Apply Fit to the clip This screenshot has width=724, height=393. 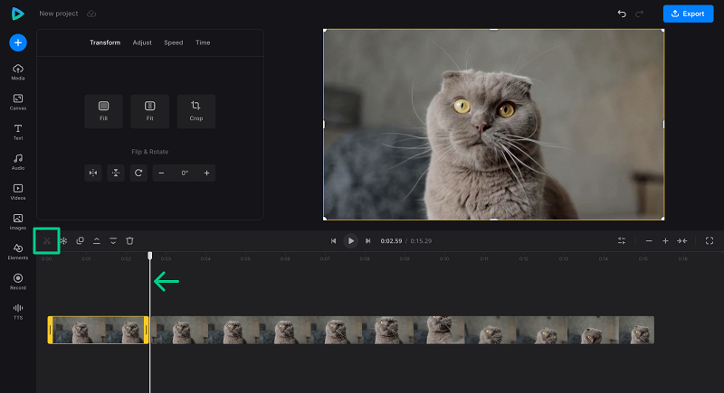[150, 111]
